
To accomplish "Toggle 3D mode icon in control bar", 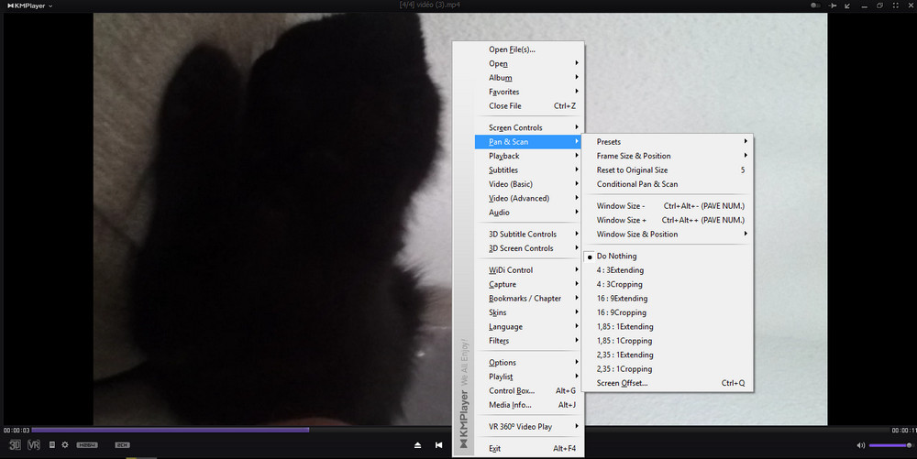I will tap(15, 445).
